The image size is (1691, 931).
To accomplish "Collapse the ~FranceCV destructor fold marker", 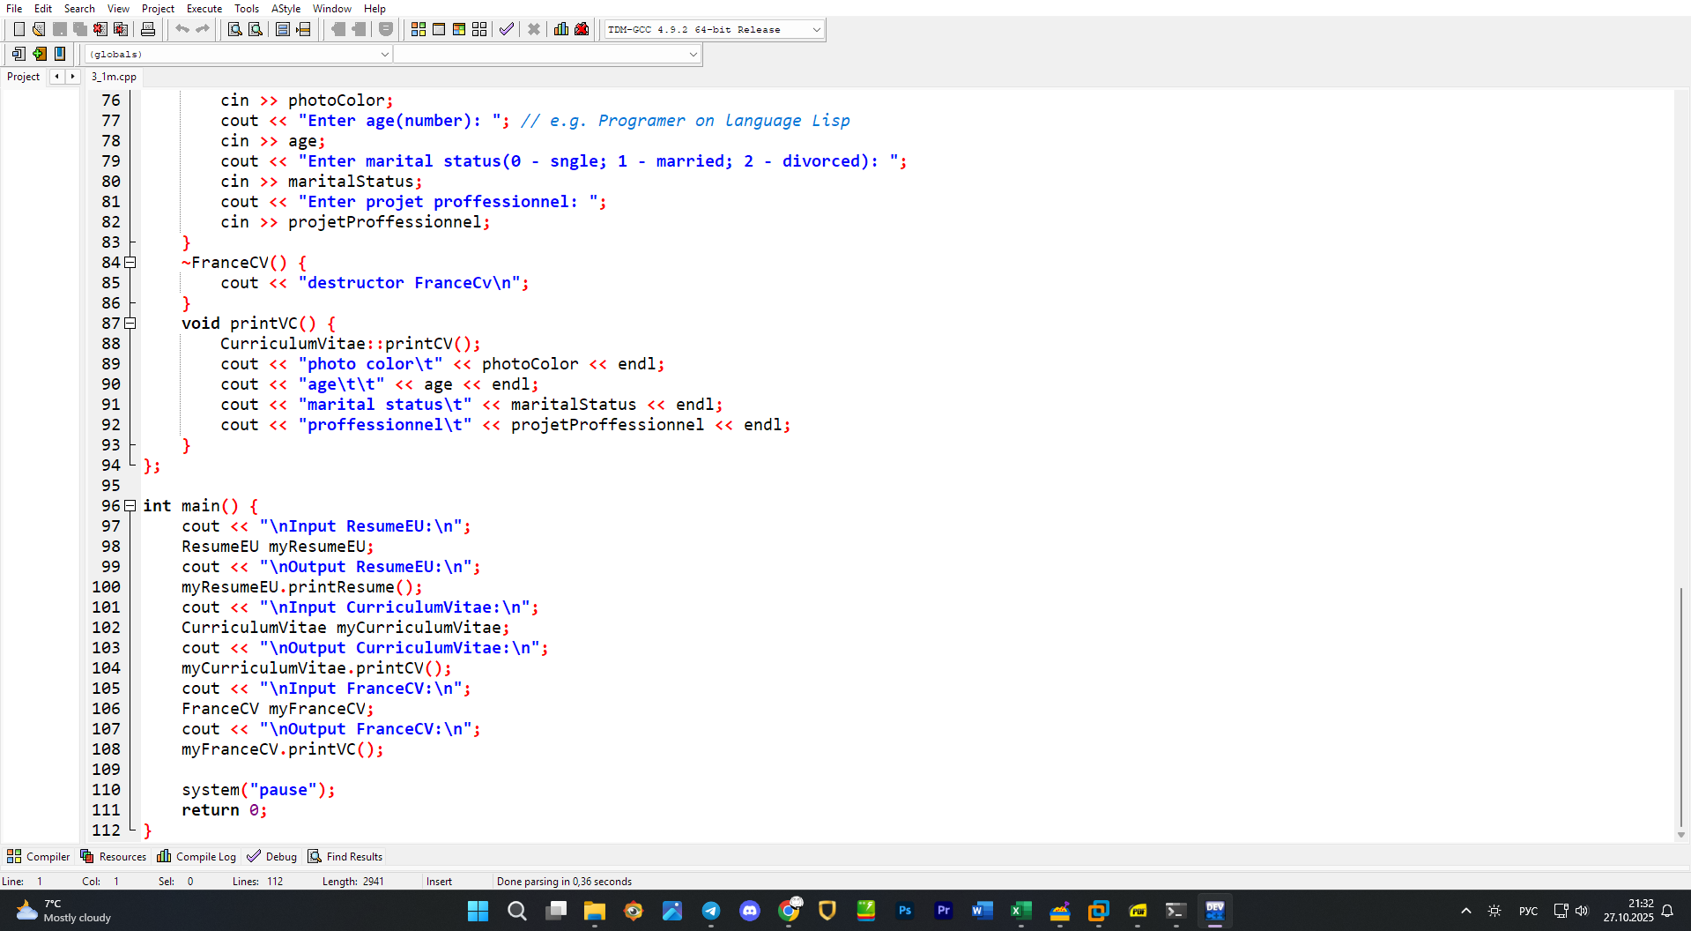I will coord(130,263).
